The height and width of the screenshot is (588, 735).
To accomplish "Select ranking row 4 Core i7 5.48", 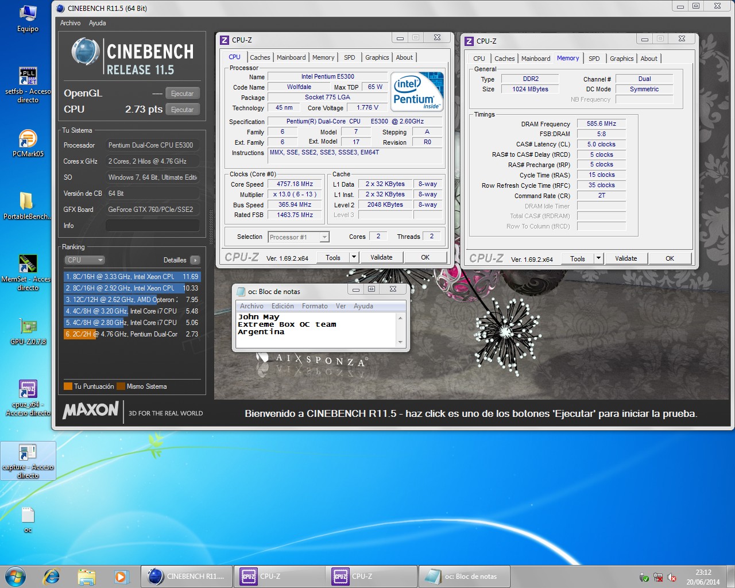I will (x=132, y=311).
